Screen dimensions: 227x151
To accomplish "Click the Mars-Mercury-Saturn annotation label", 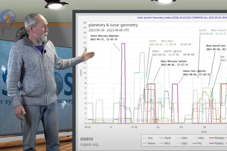I will pyautogui.click(x=173, y=61).
